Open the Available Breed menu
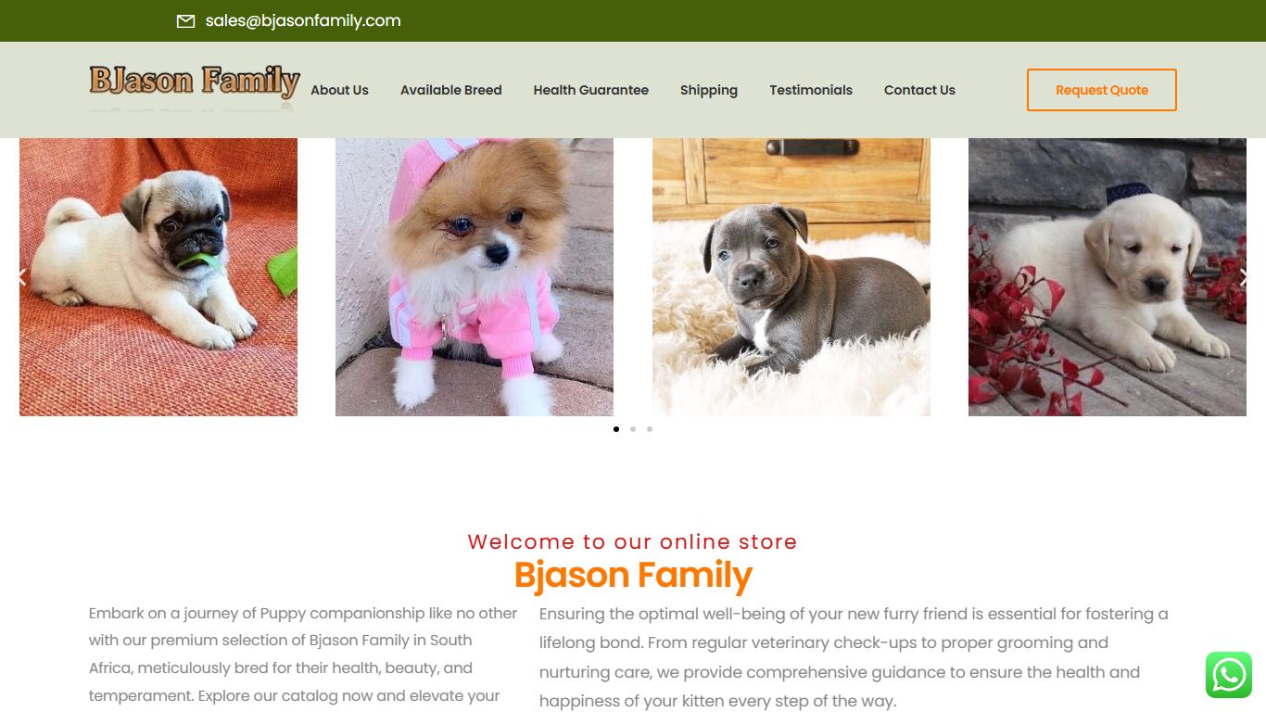The image size is (1266, 712). pyautogui.click(x=450, y=90)
